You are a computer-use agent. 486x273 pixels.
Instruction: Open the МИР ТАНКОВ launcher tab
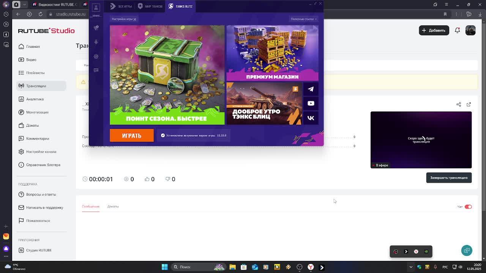click(x=150, y=6)
